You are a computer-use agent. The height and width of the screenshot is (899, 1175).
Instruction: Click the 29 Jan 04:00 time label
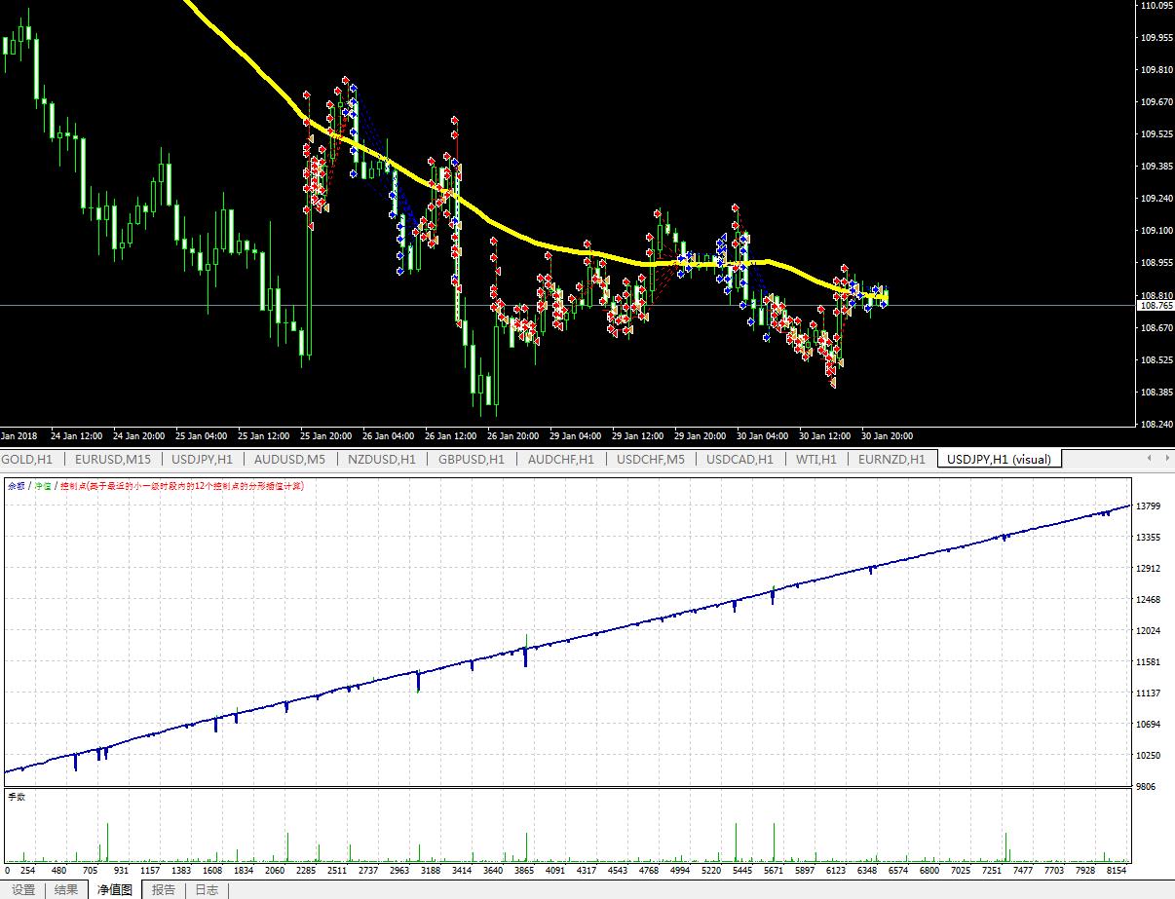575,435
